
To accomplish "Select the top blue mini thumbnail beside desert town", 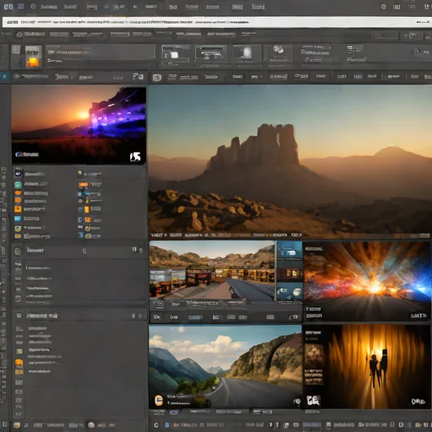I will click(x=289, y=251).
